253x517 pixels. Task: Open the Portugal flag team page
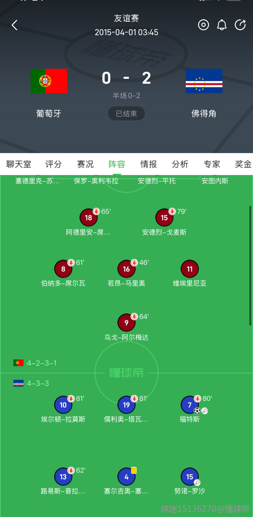tap(49, 81)
